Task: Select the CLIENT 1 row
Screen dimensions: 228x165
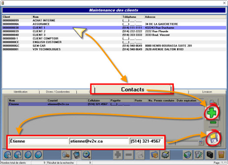Action: 114,28
